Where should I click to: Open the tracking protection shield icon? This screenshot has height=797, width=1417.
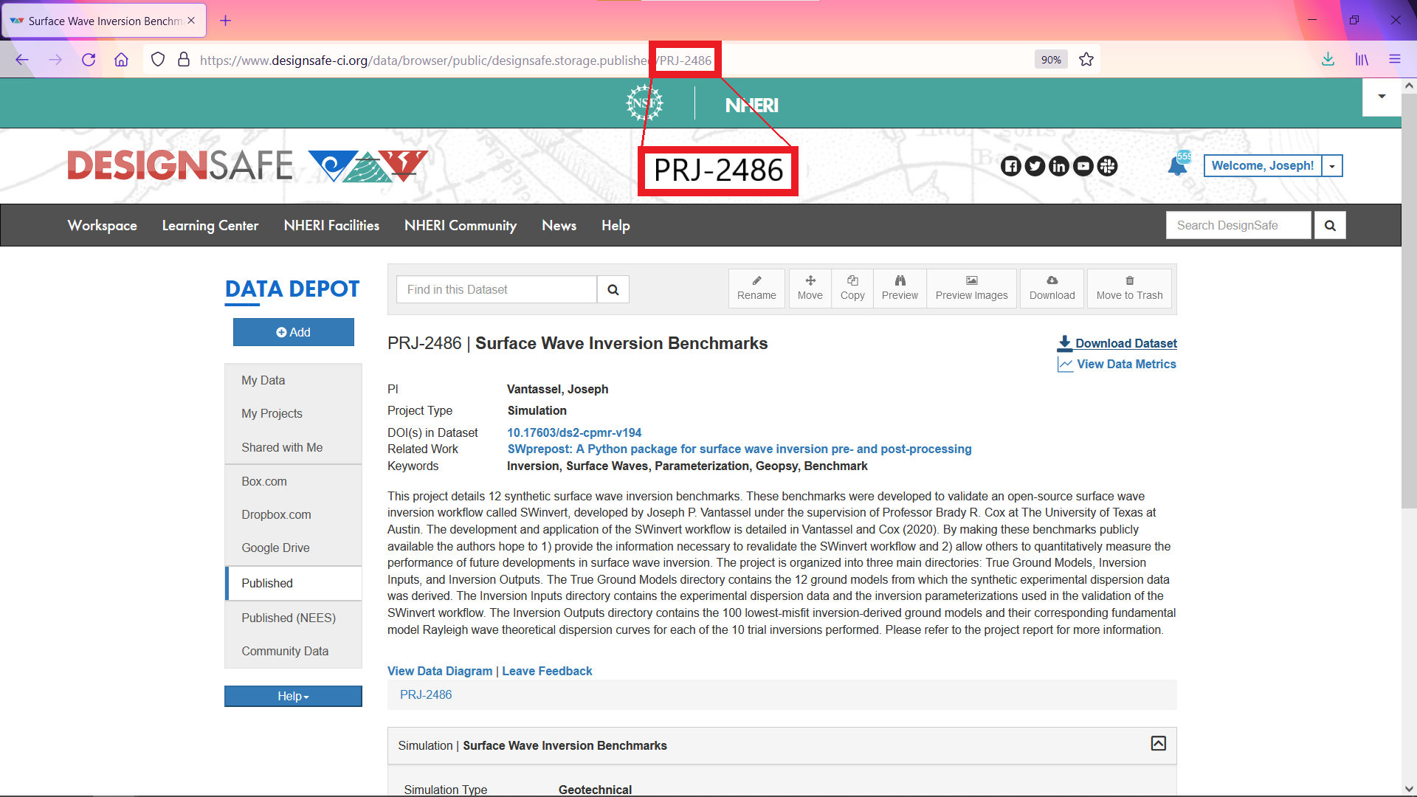point(158,60)
